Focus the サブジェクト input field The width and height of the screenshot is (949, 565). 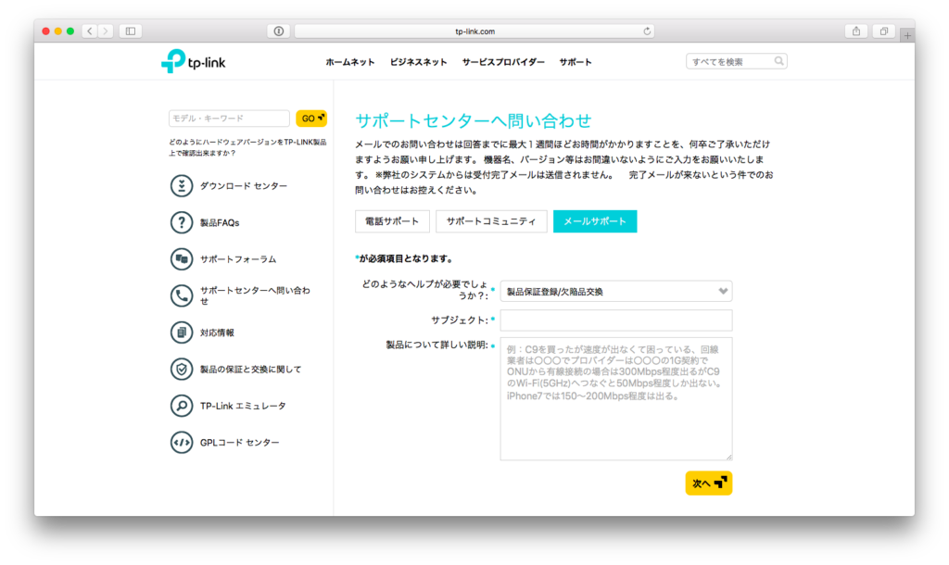coord(616,320)
